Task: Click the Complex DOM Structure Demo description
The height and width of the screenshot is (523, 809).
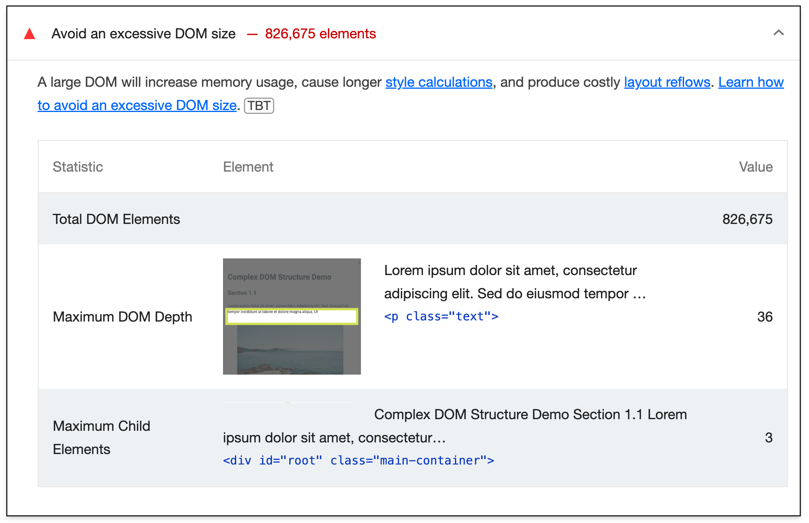Action: click(x=455, y=426)
